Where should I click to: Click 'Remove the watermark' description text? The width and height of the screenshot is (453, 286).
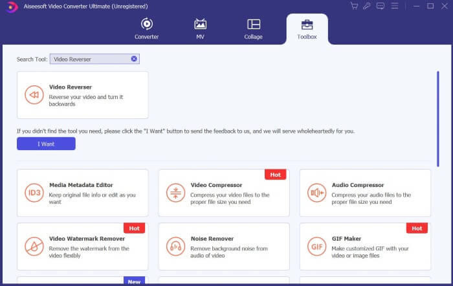click(89, 252)
